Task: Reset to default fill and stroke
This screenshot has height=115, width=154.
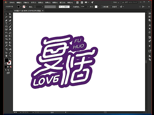Action: (5, 64)
